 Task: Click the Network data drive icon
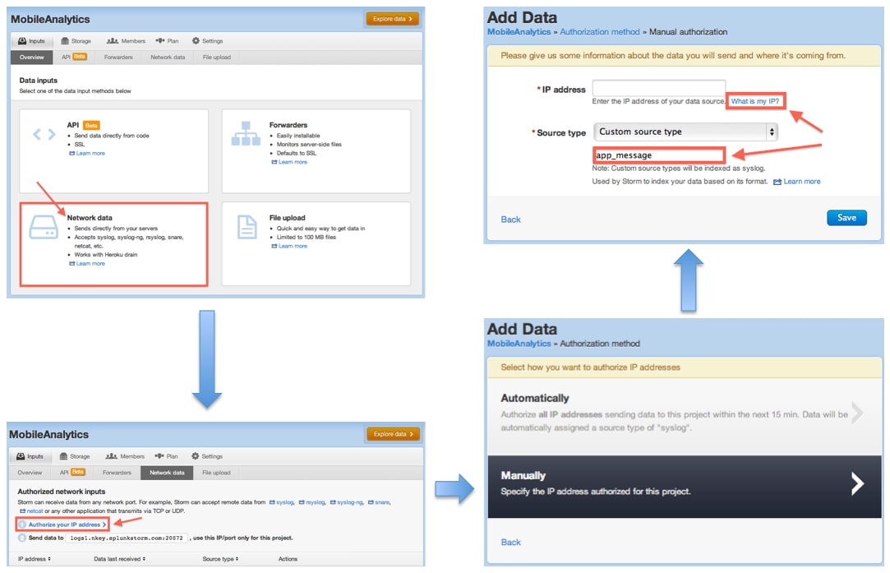(44, 227)
